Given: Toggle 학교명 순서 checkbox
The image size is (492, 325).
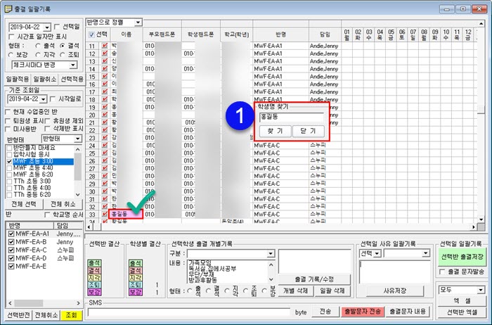Looking at the screenshot, I should (x=47, y=215).
